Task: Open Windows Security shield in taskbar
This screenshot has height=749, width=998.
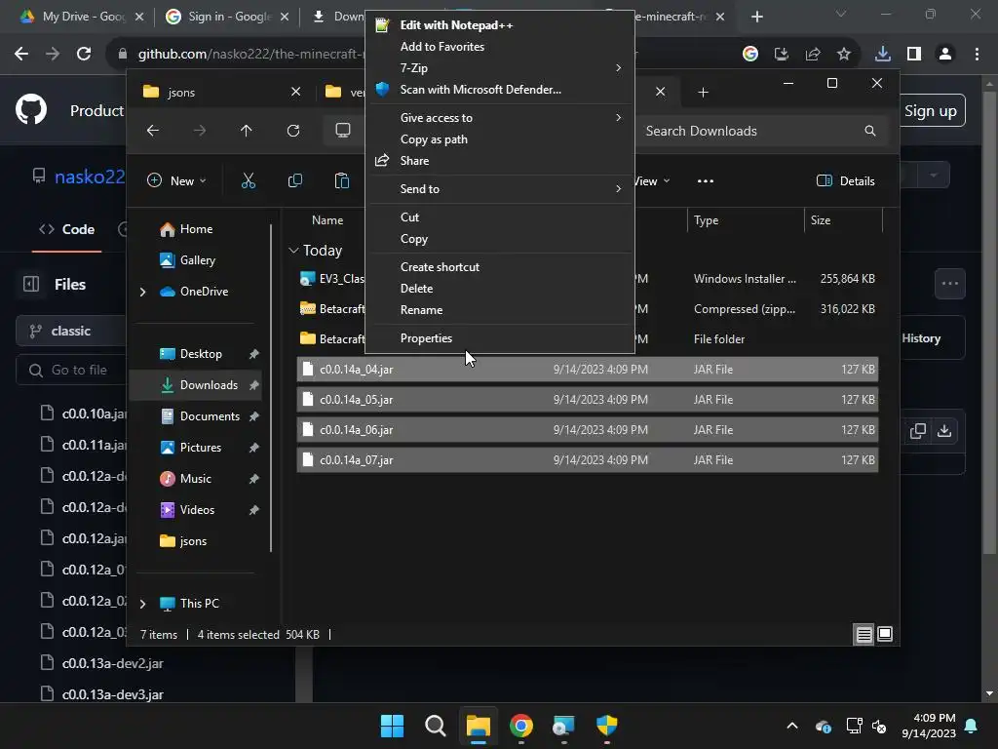Action: (x=606, y=725)
